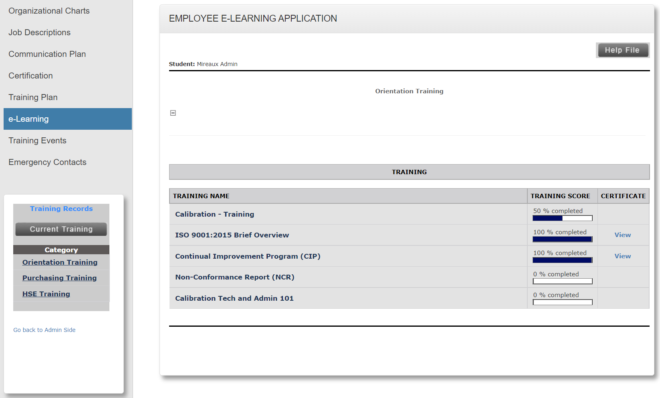Click the Calibration Training 50% progress bar
The height and width of the screenshot is (398, 660).
(562, 218)
